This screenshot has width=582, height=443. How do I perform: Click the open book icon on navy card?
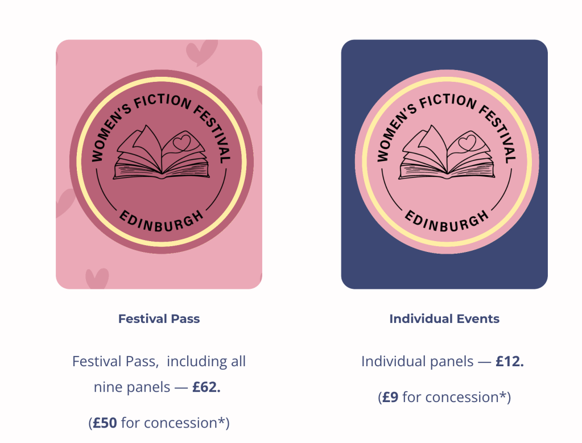pyautogui.click(x=446, y=155)
